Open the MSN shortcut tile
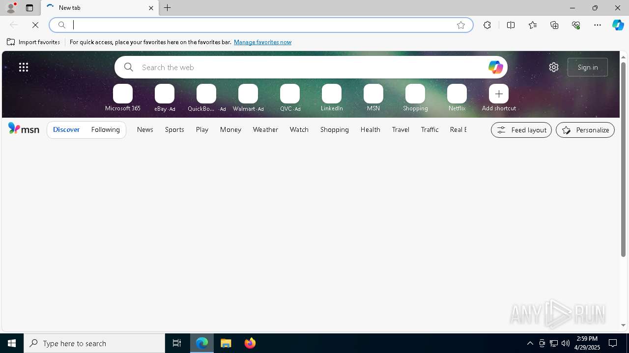629x353 pixels. [373, 98]
